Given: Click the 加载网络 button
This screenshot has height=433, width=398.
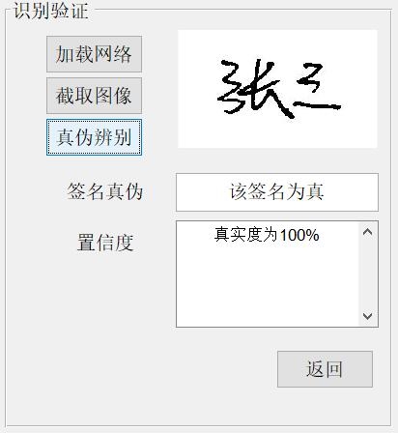Looking at the screenshot, I should (x=94, y=54).
